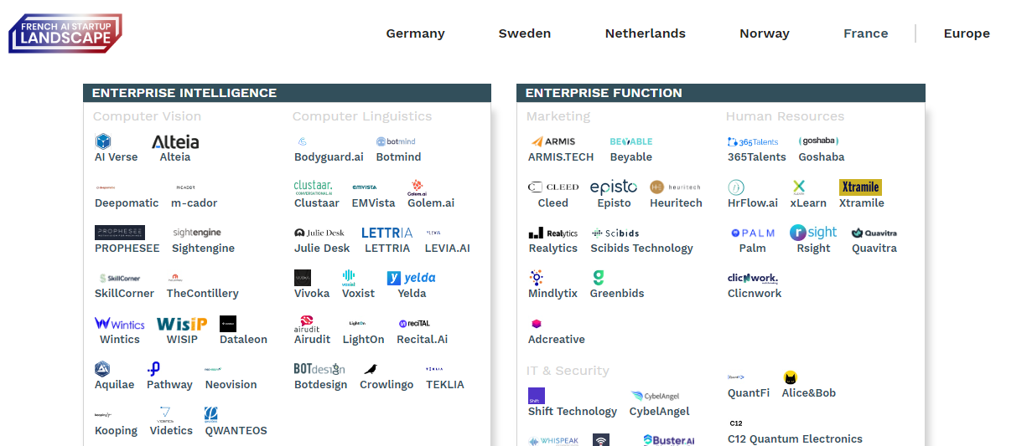Click the Xtramile yellow logo
Screen dimensions: 1027x446
tap(860, 187)
